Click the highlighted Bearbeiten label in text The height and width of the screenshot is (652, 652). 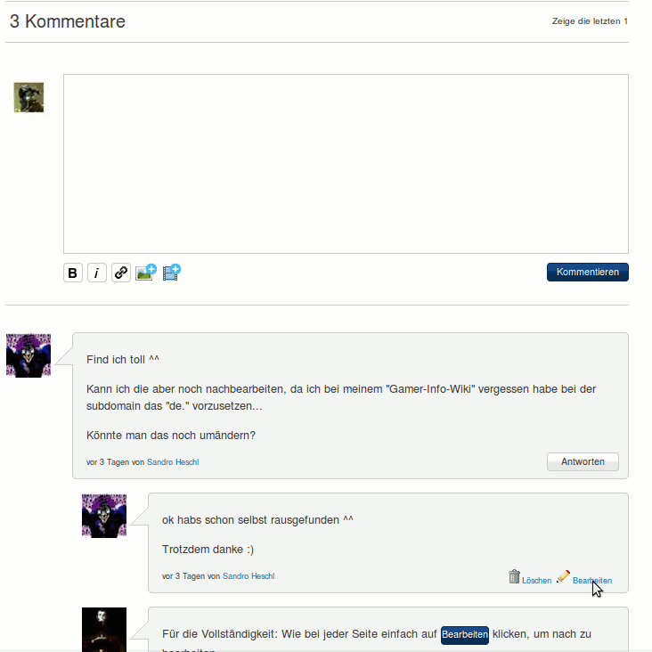[464, 634]
